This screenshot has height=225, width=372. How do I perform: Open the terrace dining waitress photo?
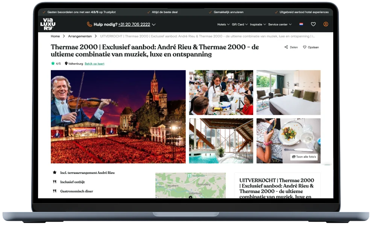[221, 92]
